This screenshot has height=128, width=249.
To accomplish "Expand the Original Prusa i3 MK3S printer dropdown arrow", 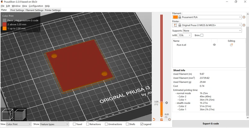I will pos(240,25).
